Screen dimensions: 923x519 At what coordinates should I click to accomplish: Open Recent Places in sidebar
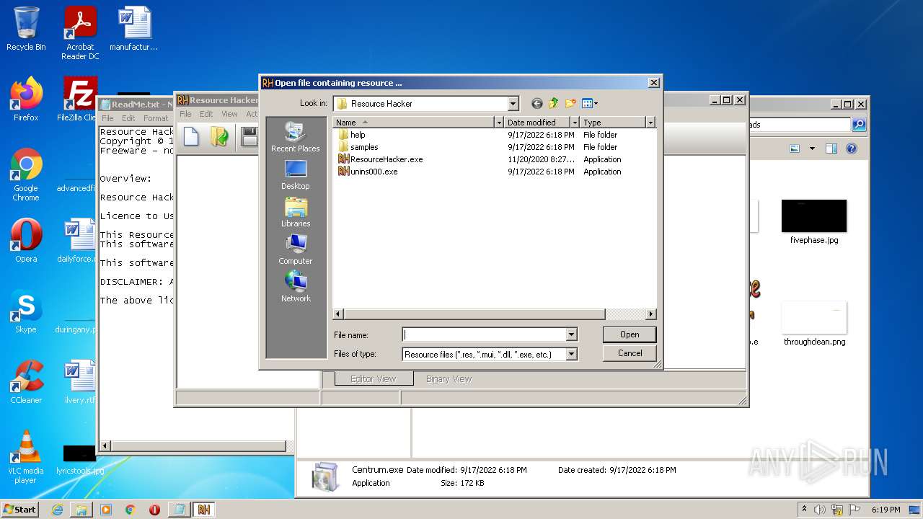(296, 137)
